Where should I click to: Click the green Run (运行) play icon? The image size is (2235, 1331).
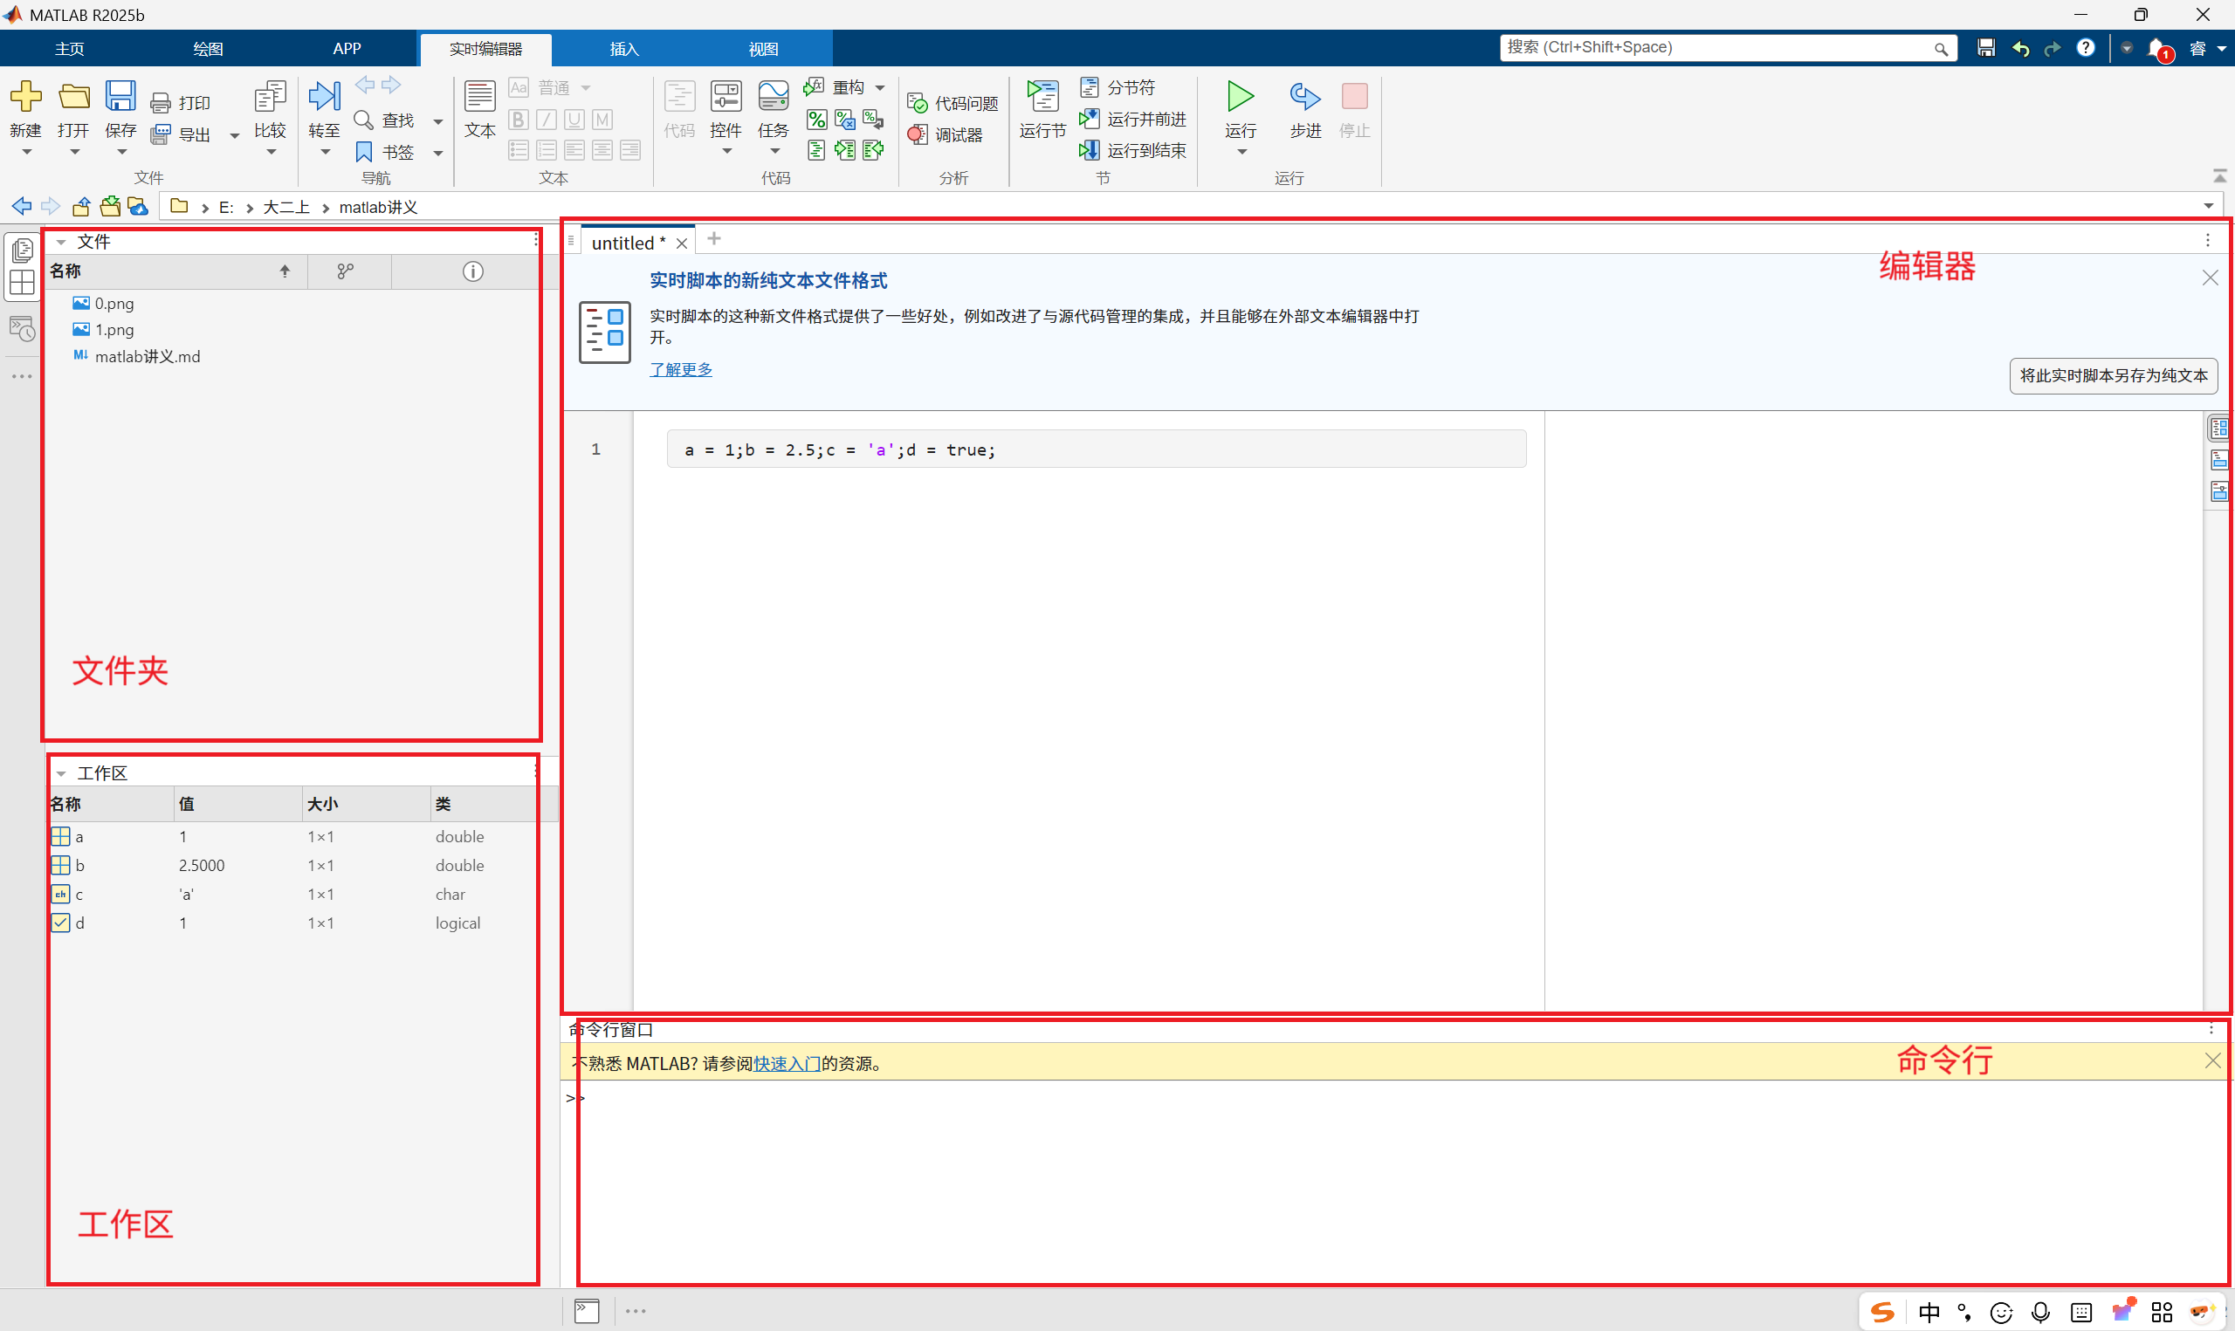click(x=1241, y=96)
